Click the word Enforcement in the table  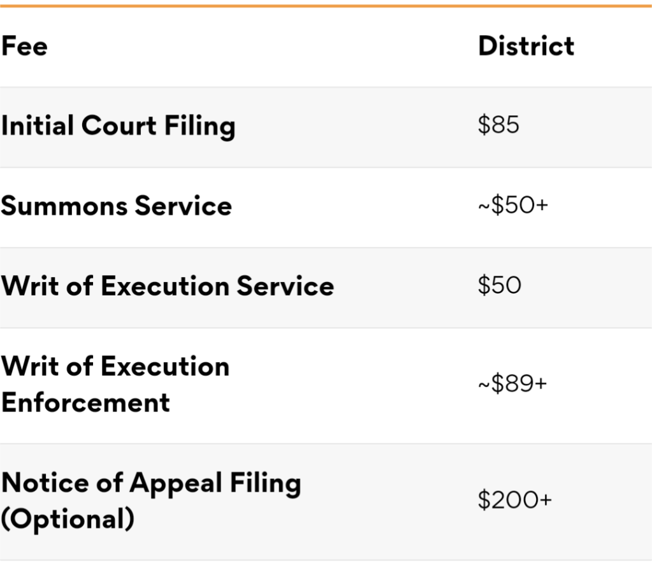tap(85, 403)
